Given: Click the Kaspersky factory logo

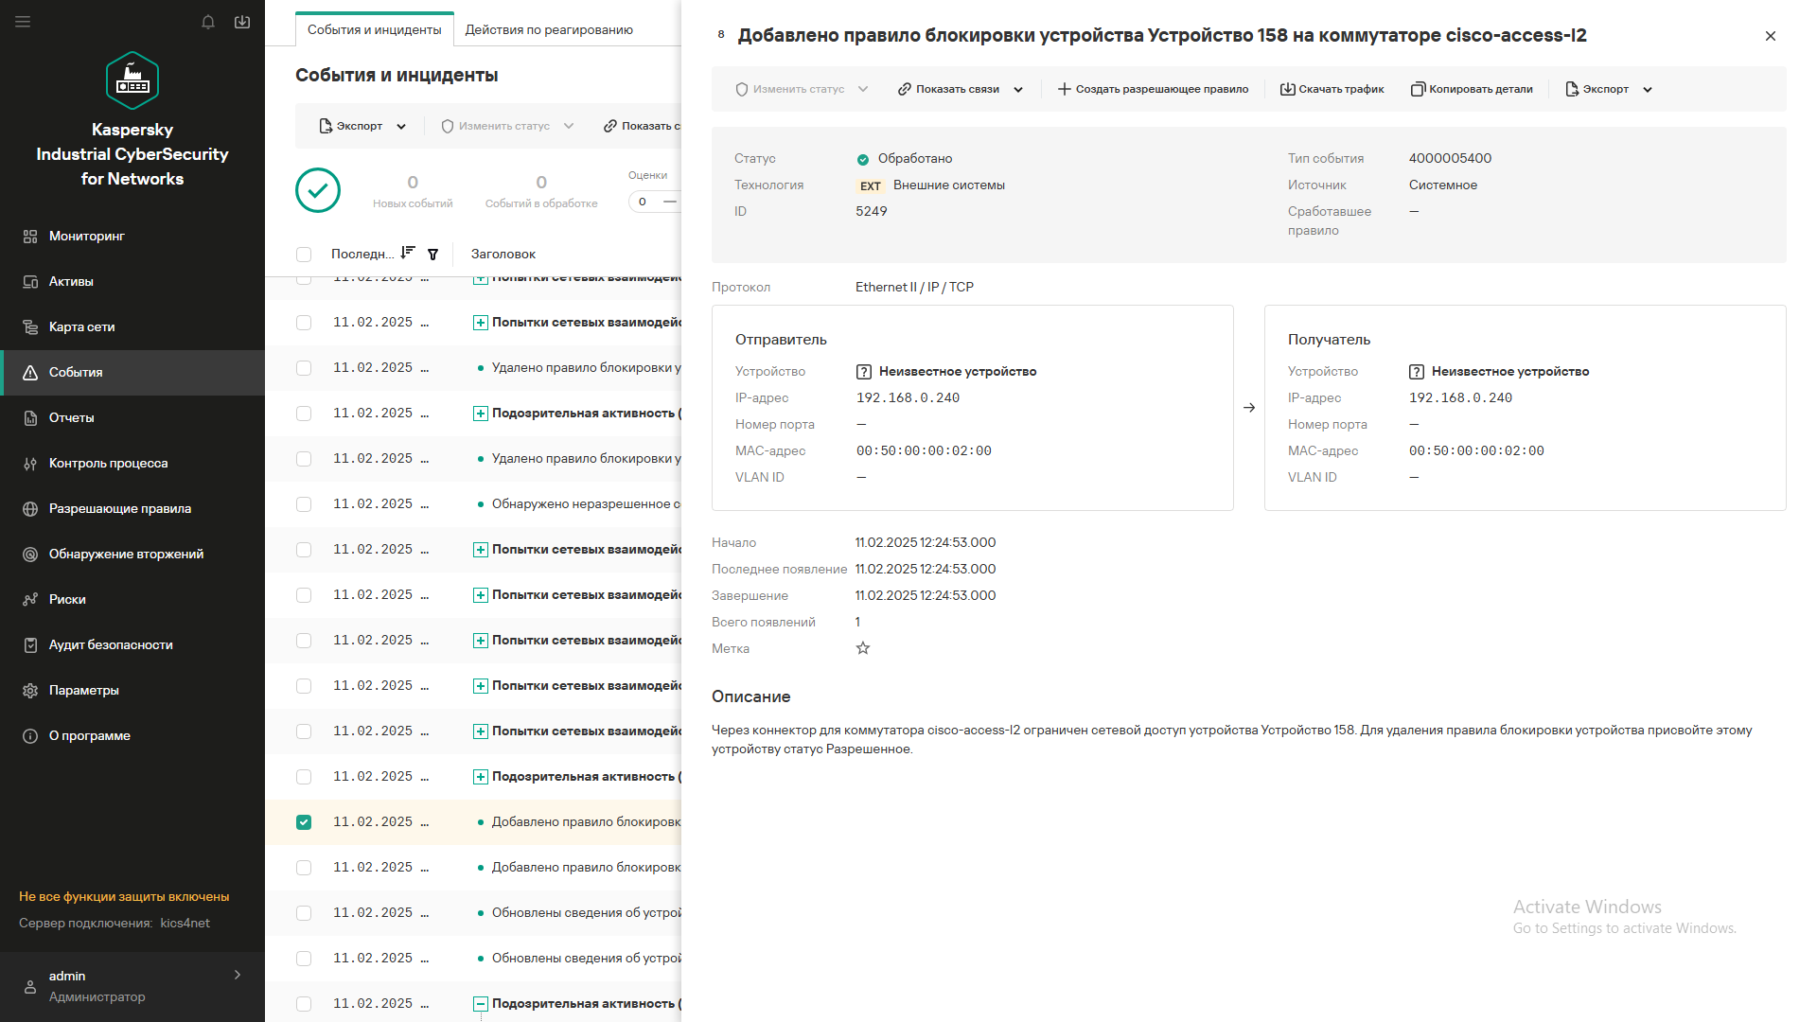Looking at the screenshot, I should click(132, 80).
